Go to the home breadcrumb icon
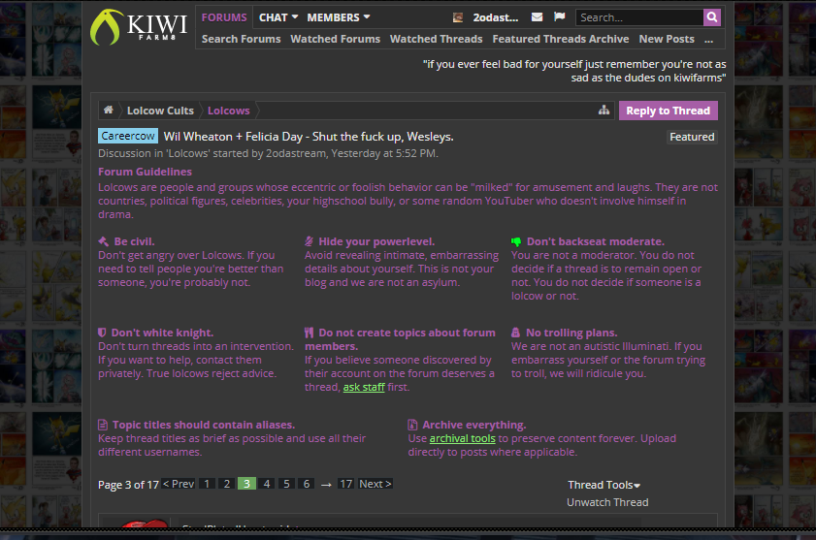The width and height of the screenshot is (816, 540). point(109,110)
